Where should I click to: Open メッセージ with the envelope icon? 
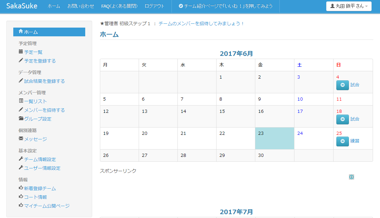(x=35, y=139)
